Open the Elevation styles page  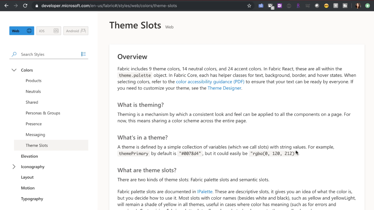pyautogui.click(x=30, y=156)
